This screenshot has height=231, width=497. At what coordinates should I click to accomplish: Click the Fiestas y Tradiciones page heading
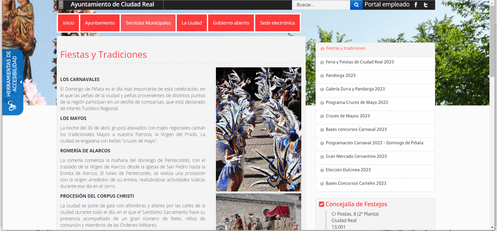tap(103, 54)
